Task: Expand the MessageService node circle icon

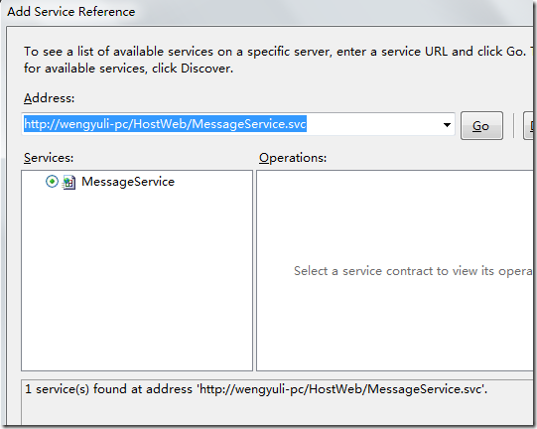Action: click(52, 182)
